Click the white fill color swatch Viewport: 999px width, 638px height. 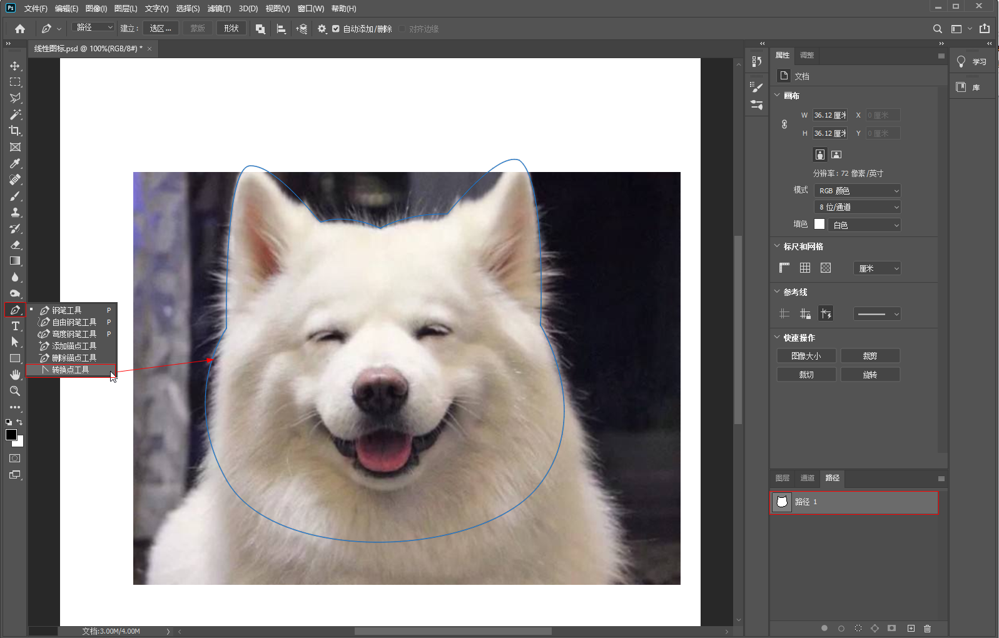819,225
